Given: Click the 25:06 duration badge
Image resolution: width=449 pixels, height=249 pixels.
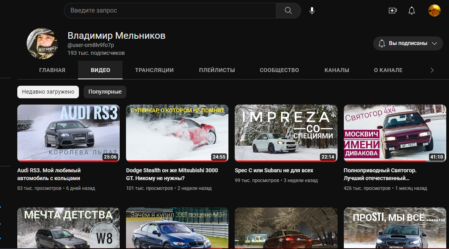Looking at the screenshot, I should 110,157.
